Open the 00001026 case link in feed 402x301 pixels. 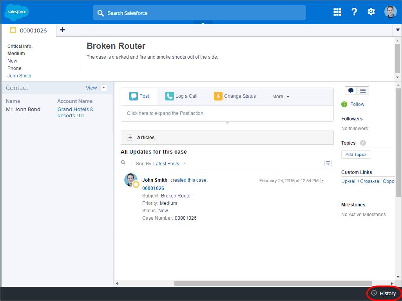pos(153,188)
